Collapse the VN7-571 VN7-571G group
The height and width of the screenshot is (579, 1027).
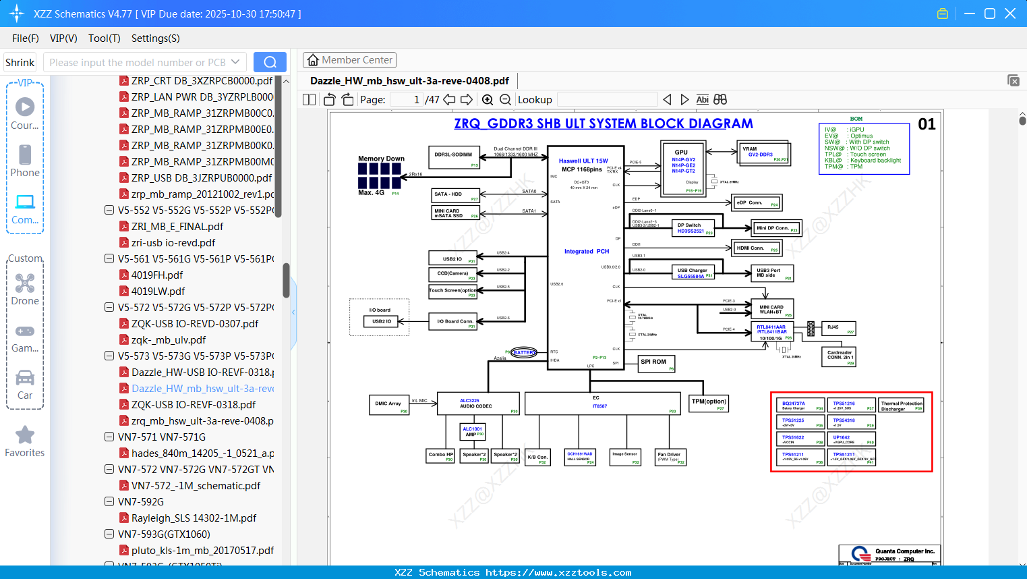click(x=109, y=437)
